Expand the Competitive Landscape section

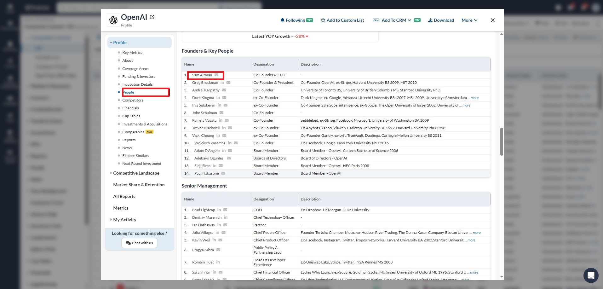[136, 173]
